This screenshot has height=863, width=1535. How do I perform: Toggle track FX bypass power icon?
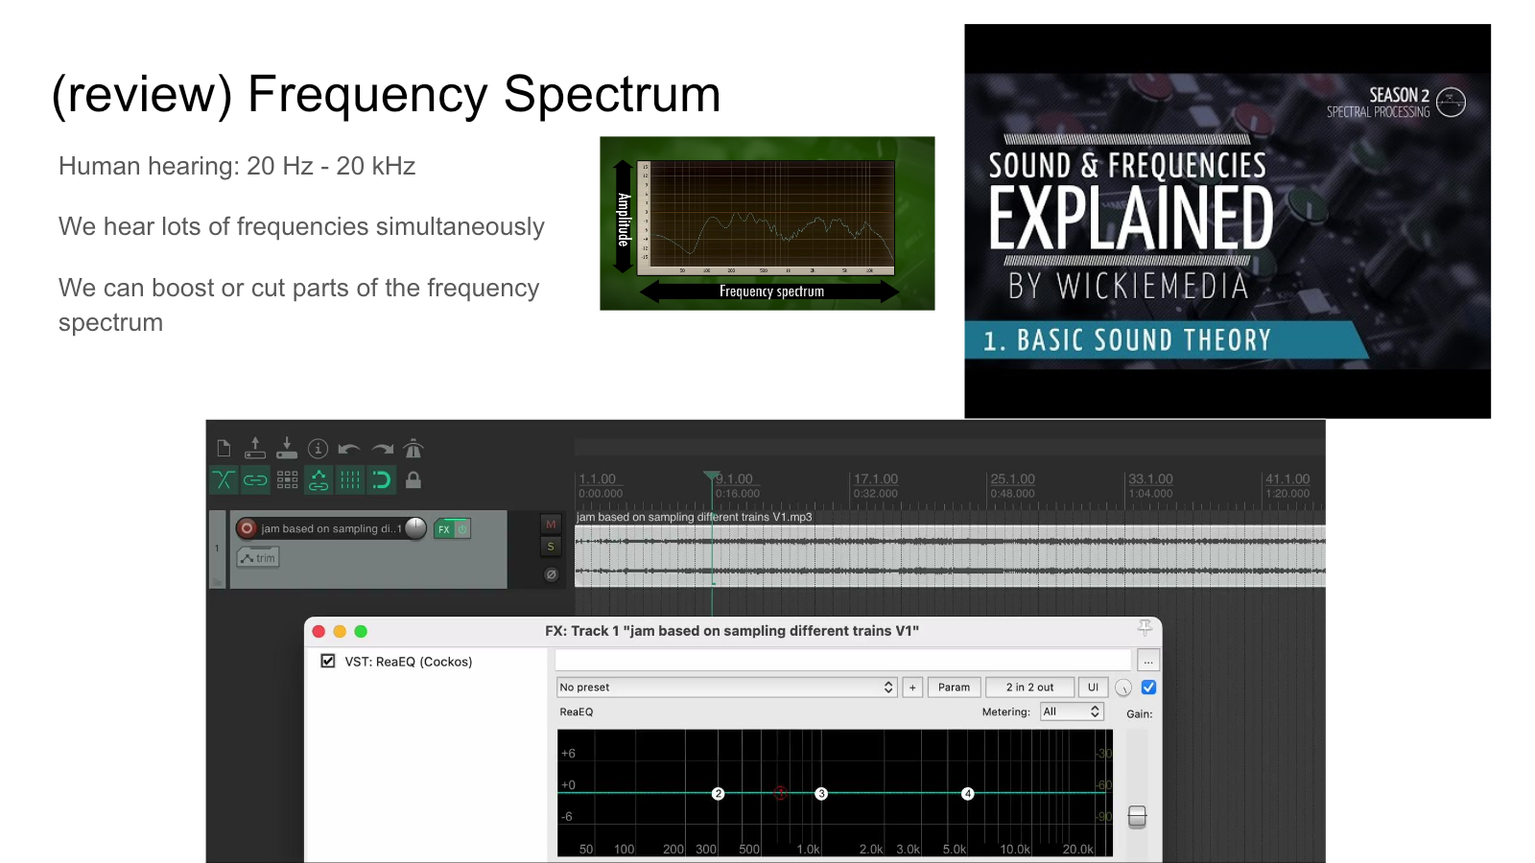tap(462, 529)
